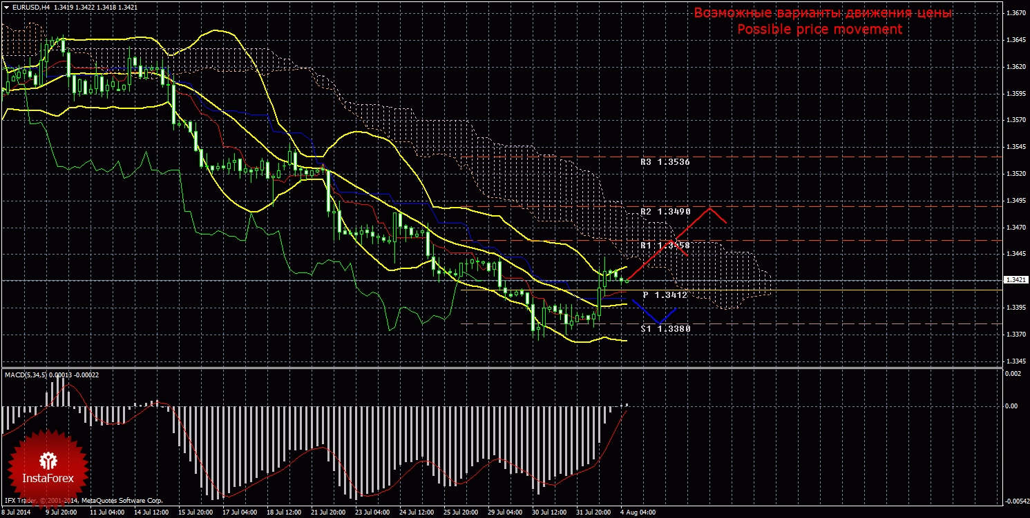The width and height of the screenshot is (1030, 518).
Task: Select the S1 1.3380 support label
Action: tap(665, 329)
